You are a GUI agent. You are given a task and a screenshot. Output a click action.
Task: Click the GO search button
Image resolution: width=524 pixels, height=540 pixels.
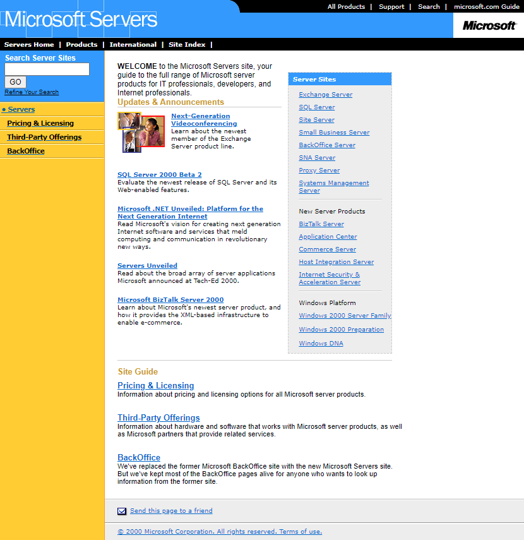15,82
